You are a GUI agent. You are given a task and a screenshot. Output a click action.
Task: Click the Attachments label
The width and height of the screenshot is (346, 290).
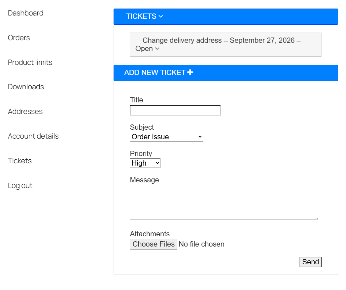150,234
